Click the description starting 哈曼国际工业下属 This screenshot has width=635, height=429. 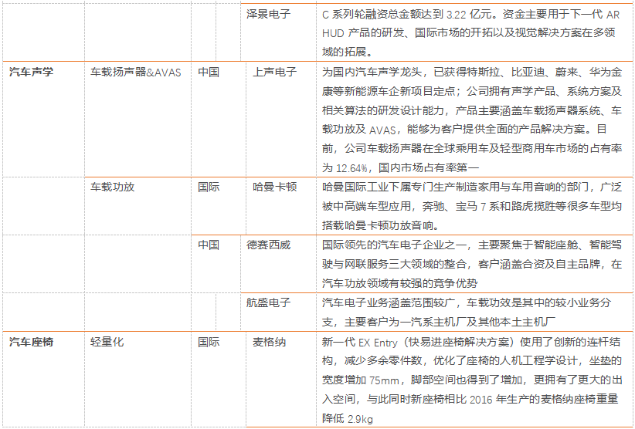pos(472,206)
